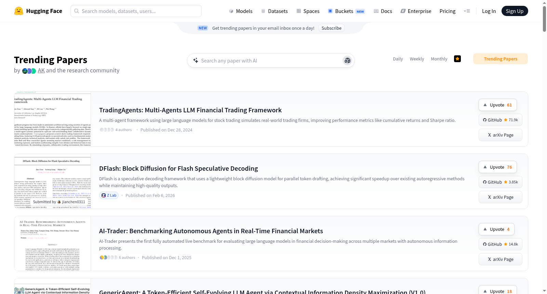The height and width of the screenshot is (294, 547).
Task: Open the DFlash paper thumbnail
Action: pyautogui.click(x=53, y=181)
